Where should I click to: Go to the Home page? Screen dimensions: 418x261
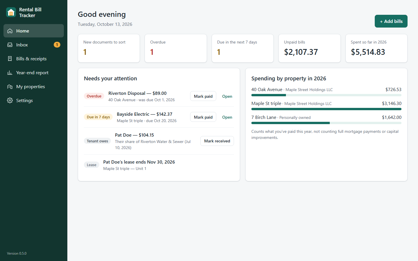click(x=34, y=31)
